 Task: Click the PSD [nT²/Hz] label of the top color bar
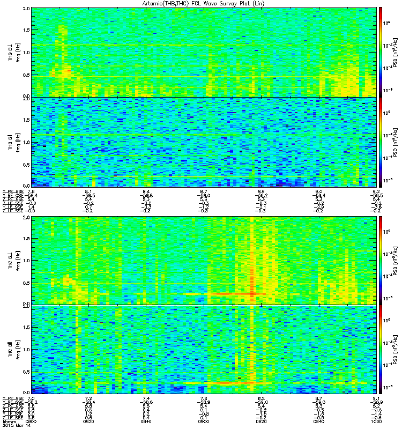pos(396,52)
